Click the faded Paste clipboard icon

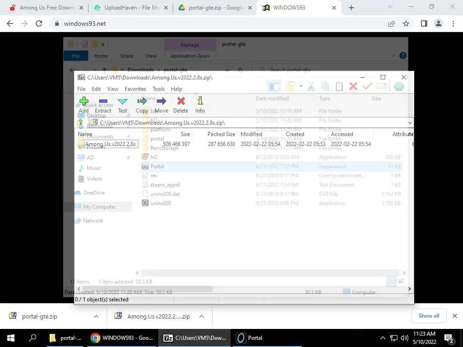click(339, 86)
